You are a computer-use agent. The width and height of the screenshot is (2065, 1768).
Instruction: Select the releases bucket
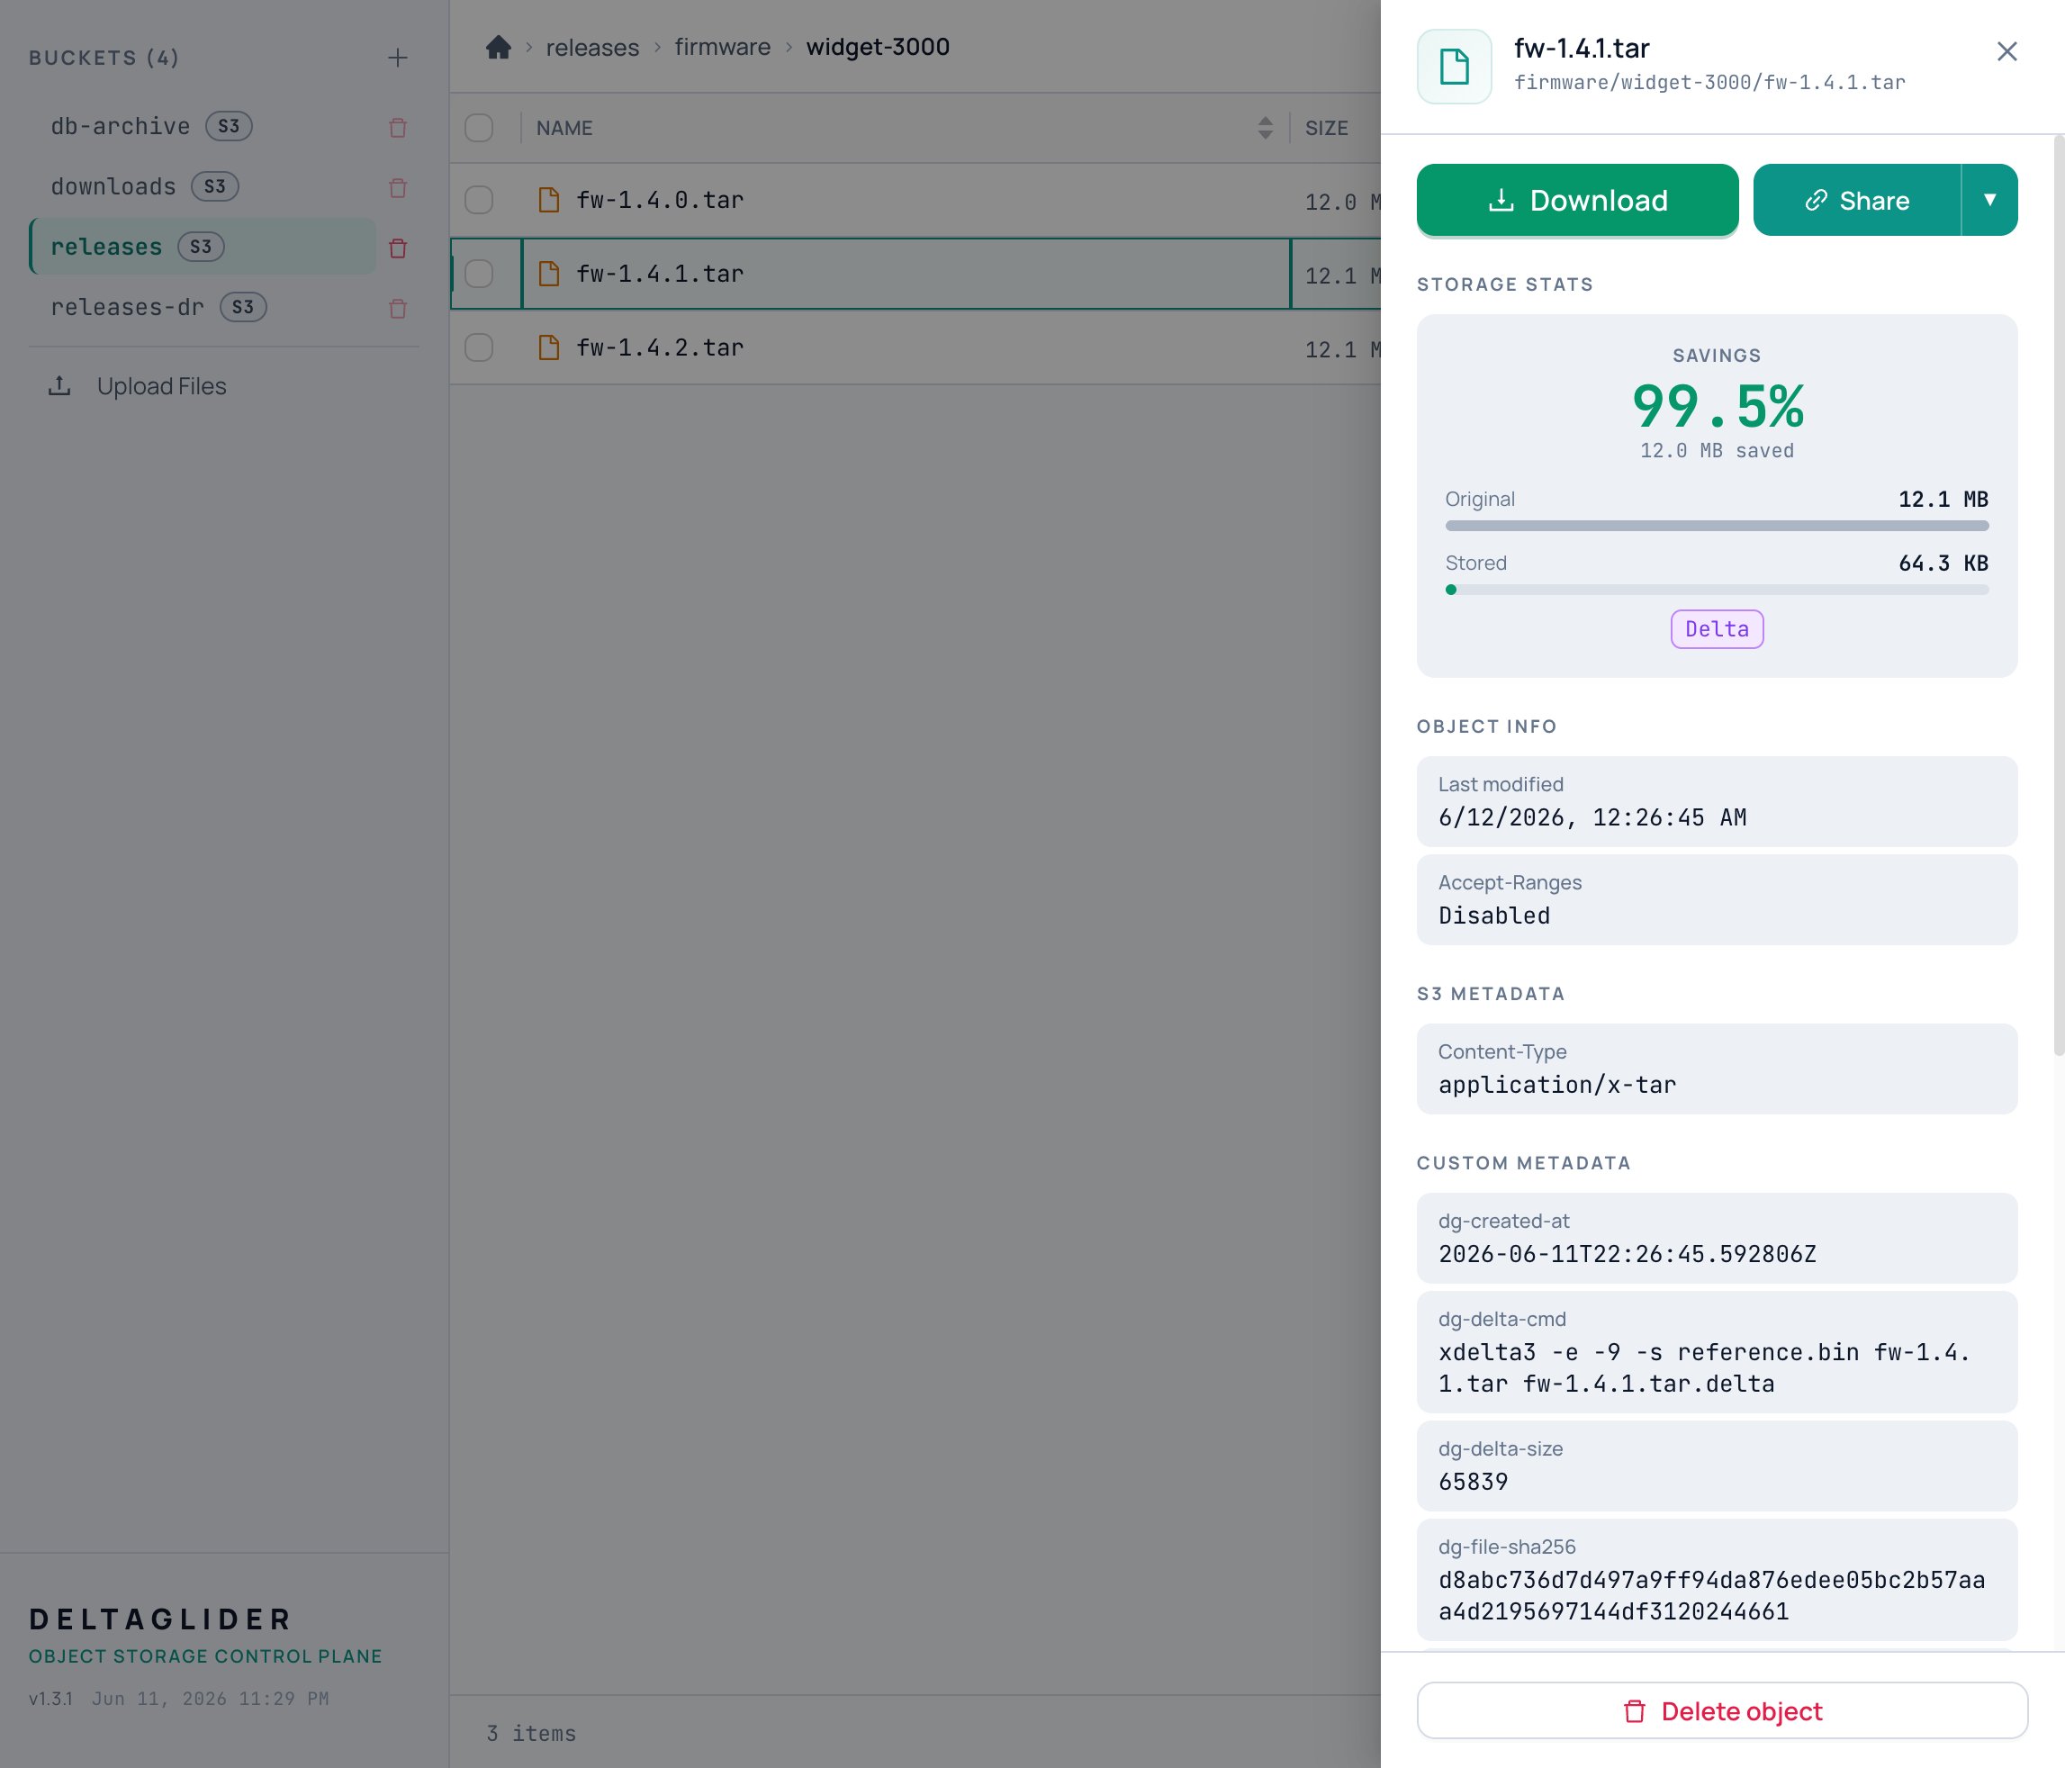[x=203, y=248]
